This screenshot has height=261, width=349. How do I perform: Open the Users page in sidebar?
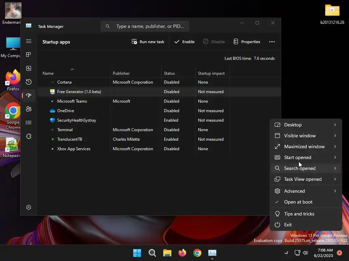click(x=29, y=109)
